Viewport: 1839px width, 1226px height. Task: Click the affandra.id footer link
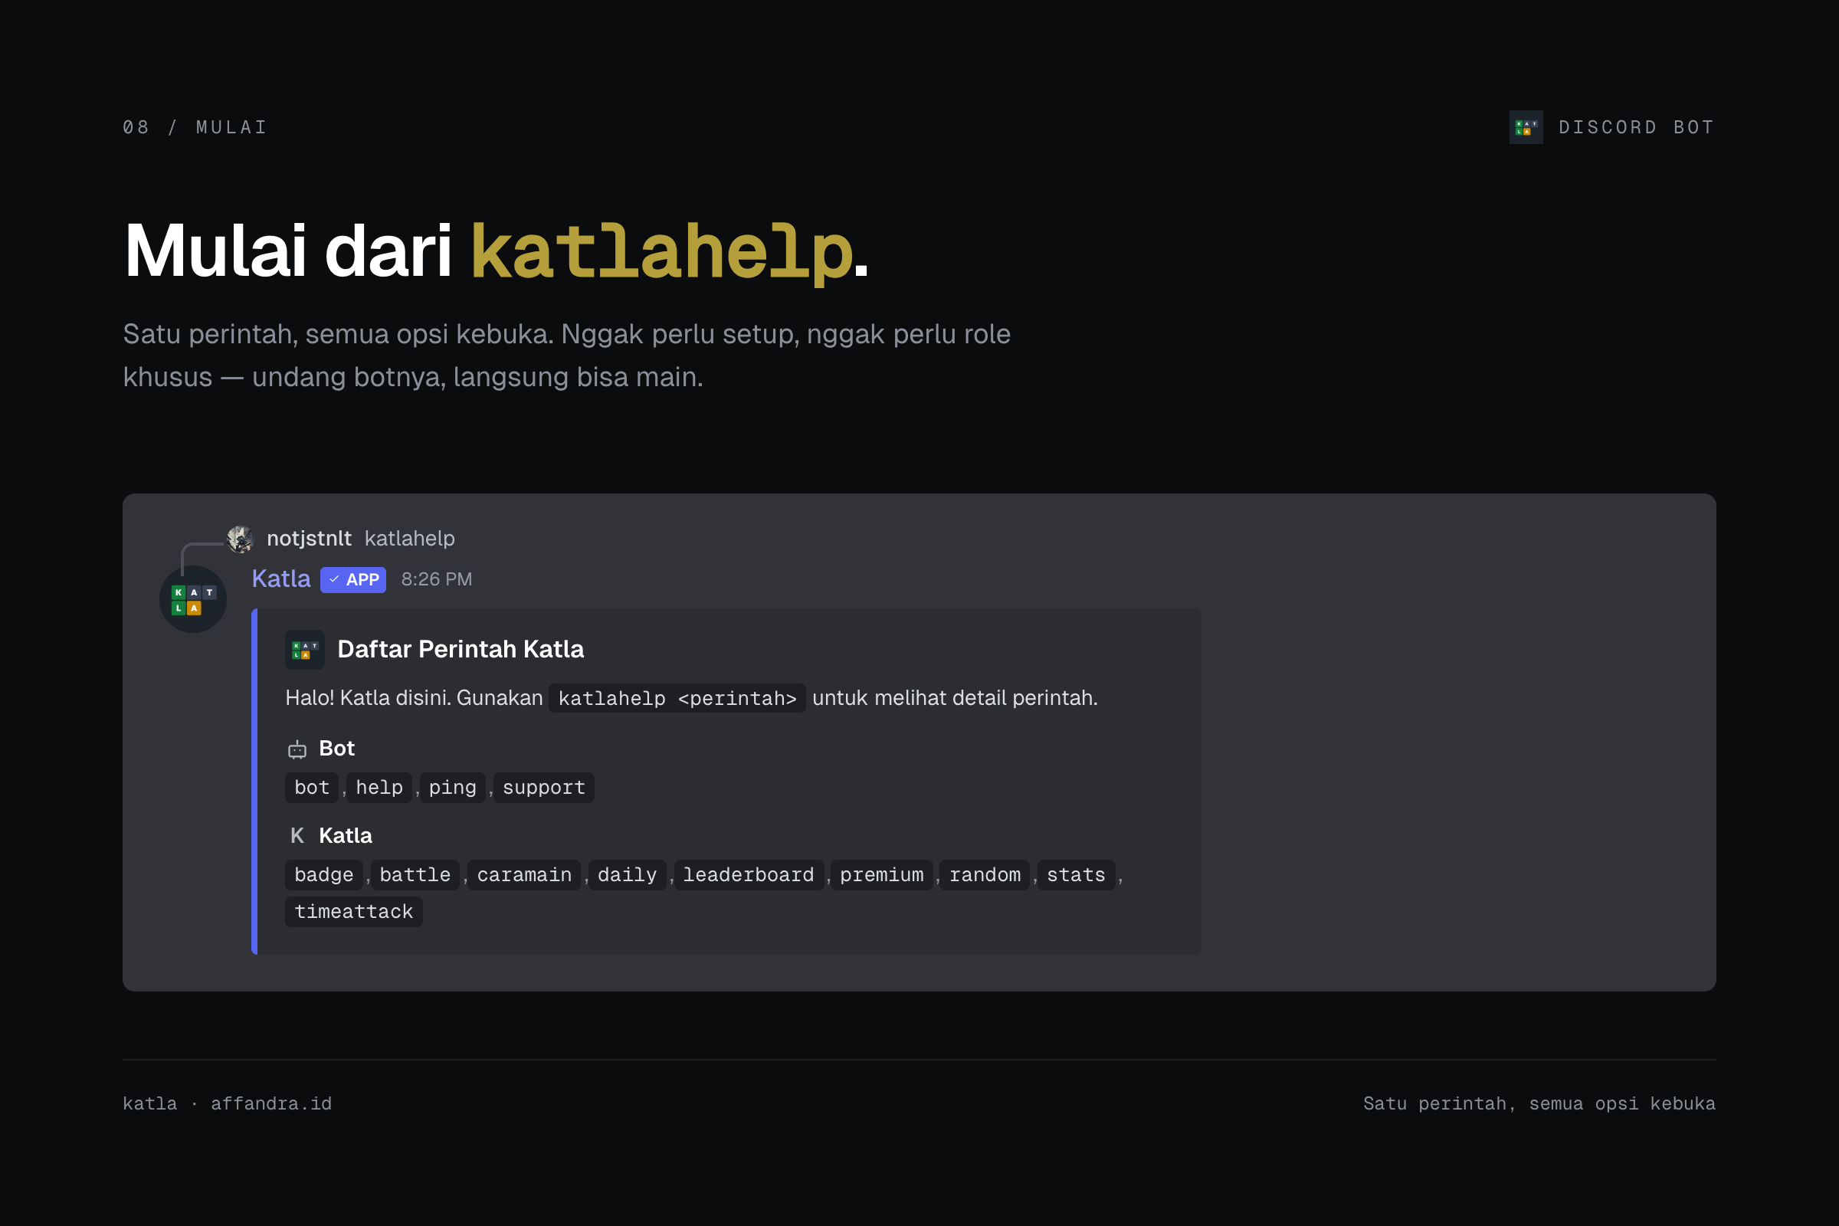click(270, 1103)
